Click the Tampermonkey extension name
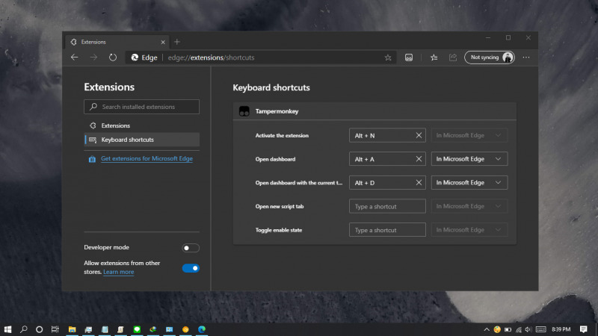598x336 pixels. pyautogui.click(x=277, y=111)
